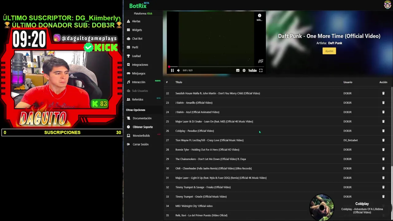
Task: Delete Timmy Trumpet - Oracle song
Action: [x=383, y=197]
